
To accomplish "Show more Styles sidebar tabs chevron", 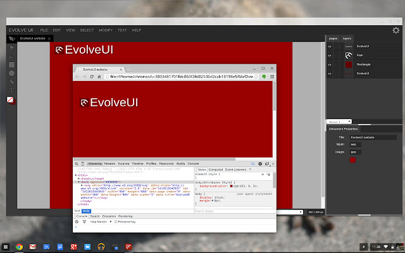I will click(x=250, y=170).
